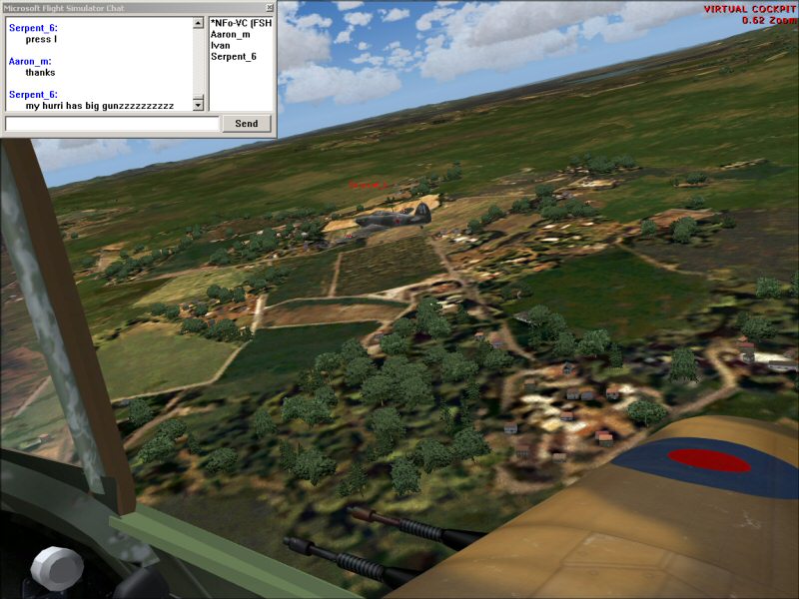Click the chat scrollbar down arrow
This screenshot has height=599, width=799.
(198, 105)
